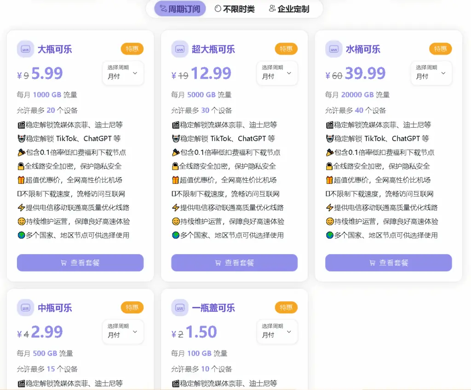Click the party popper icon in 水桶可乐 card

click(x=330, y=153)
